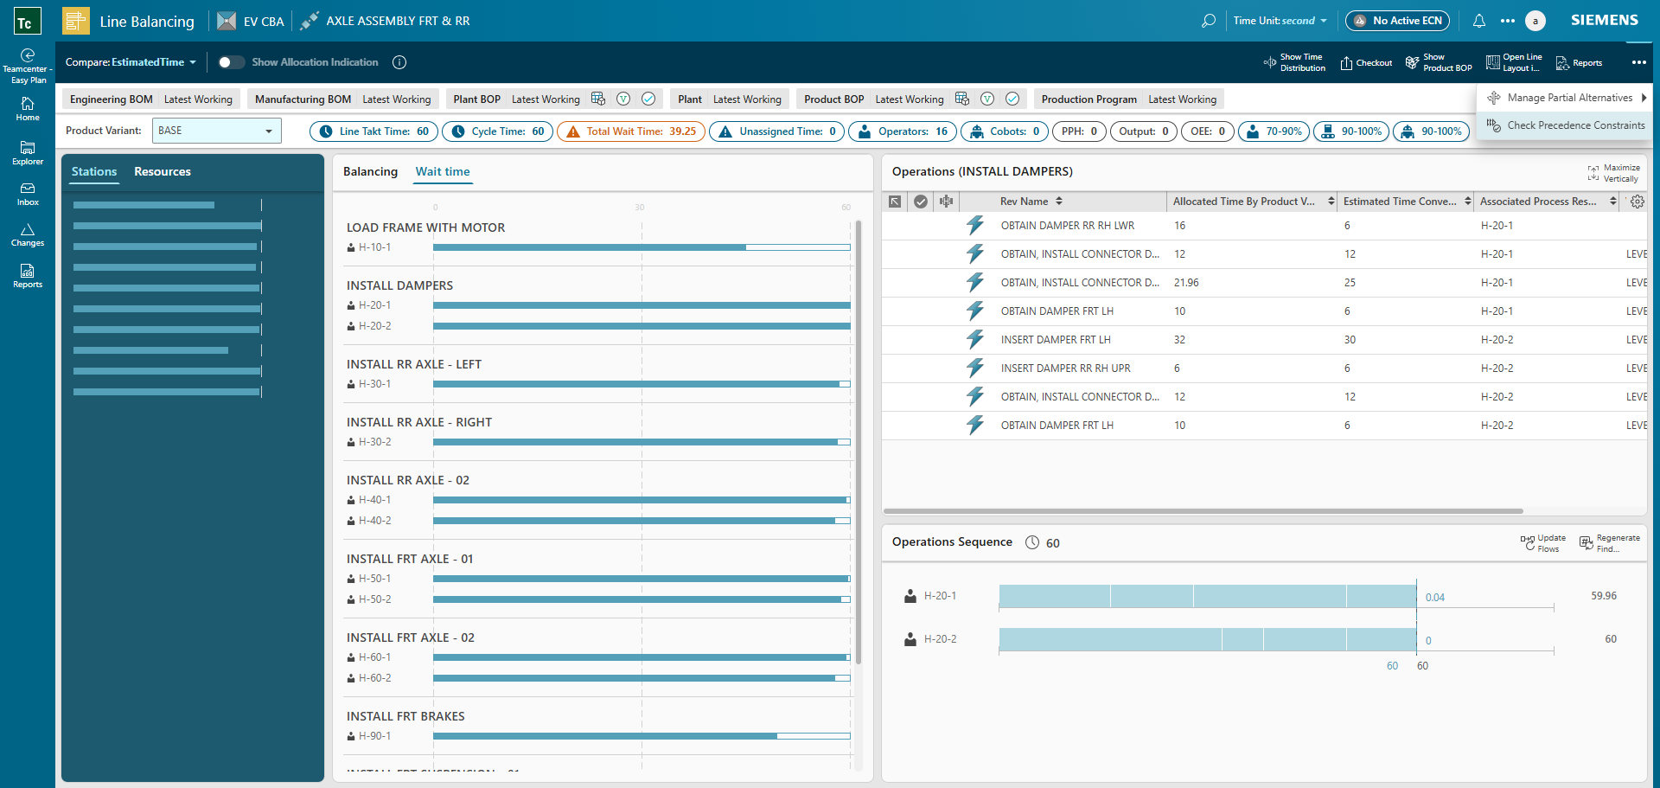Screen dimensions: 1660x788
Task: Click the Checkout button
Action: (x=1366, y=62)
